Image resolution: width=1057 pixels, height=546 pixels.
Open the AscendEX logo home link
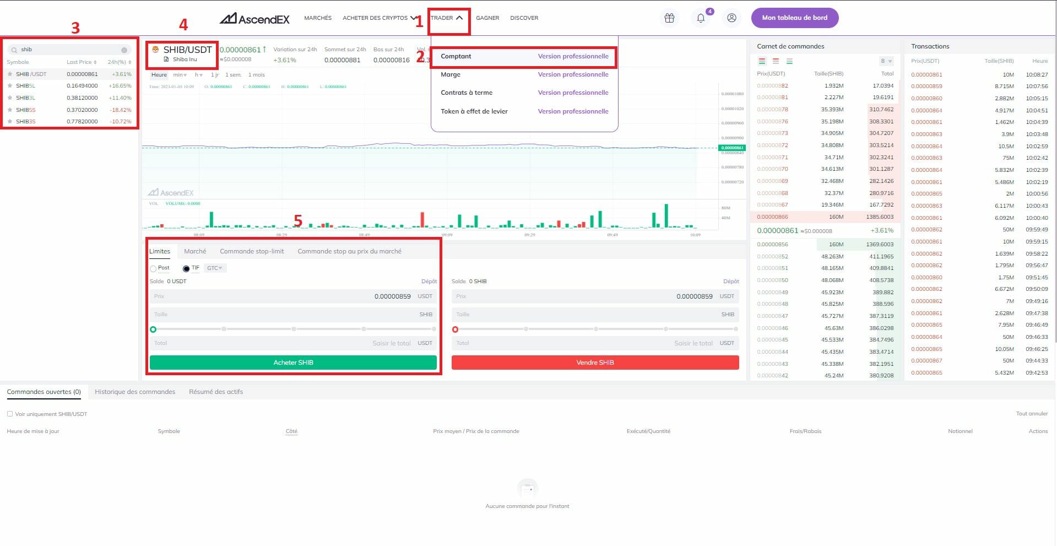click(254, 18)
